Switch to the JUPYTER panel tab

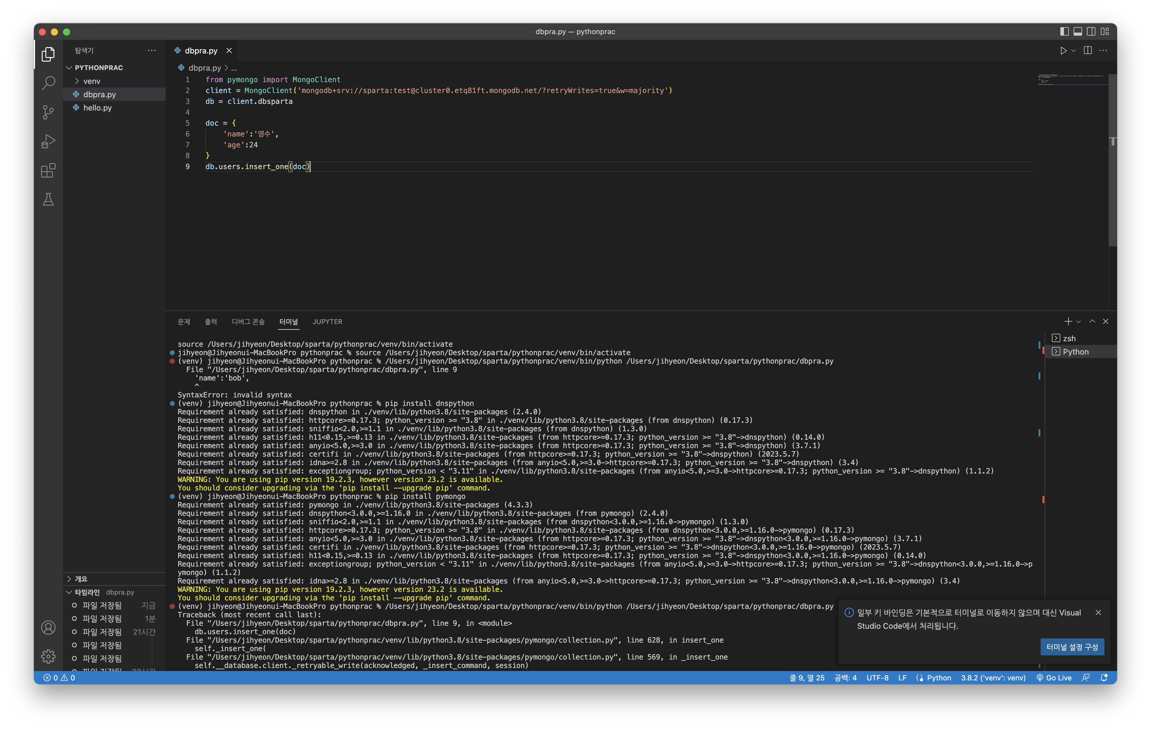327,322
